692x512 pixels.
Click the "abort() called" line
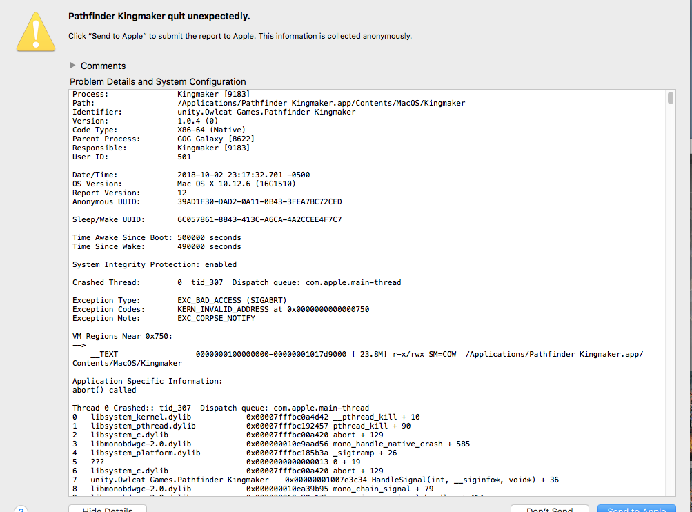pyautogui.click(x=104, y=390)
